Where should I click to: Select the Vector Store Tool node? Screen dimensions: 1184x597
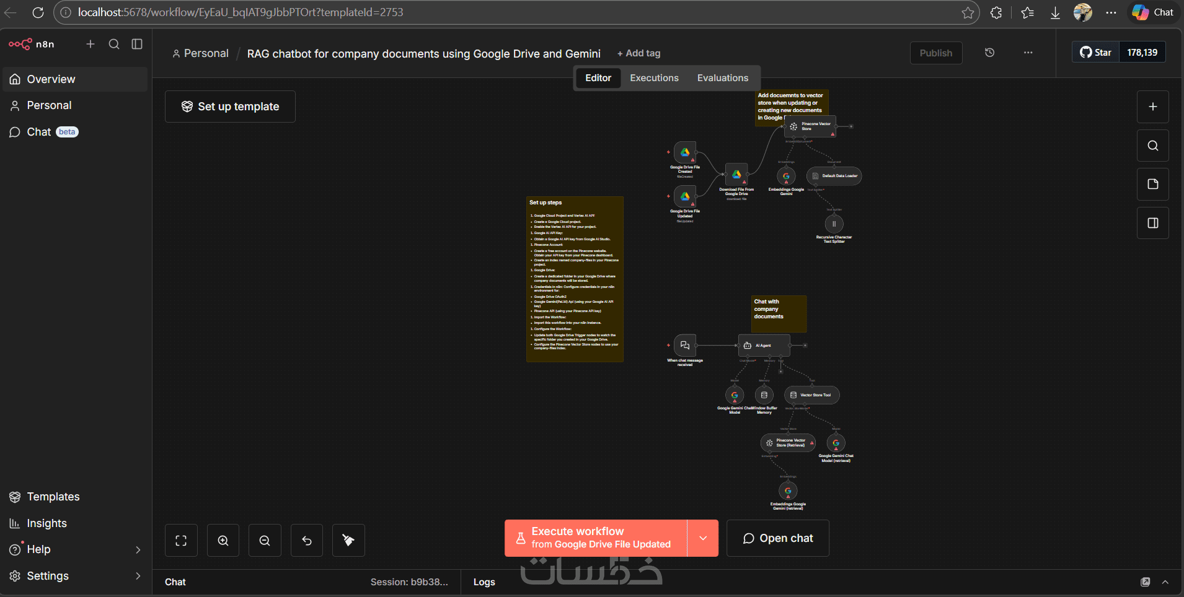click(x=812, y=395)
